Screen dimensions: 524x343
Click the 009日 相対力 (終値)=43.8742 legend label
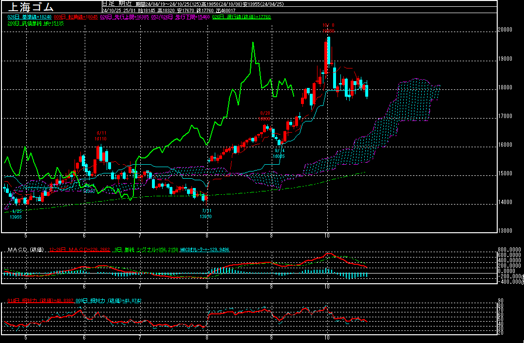tap(109, 301)
